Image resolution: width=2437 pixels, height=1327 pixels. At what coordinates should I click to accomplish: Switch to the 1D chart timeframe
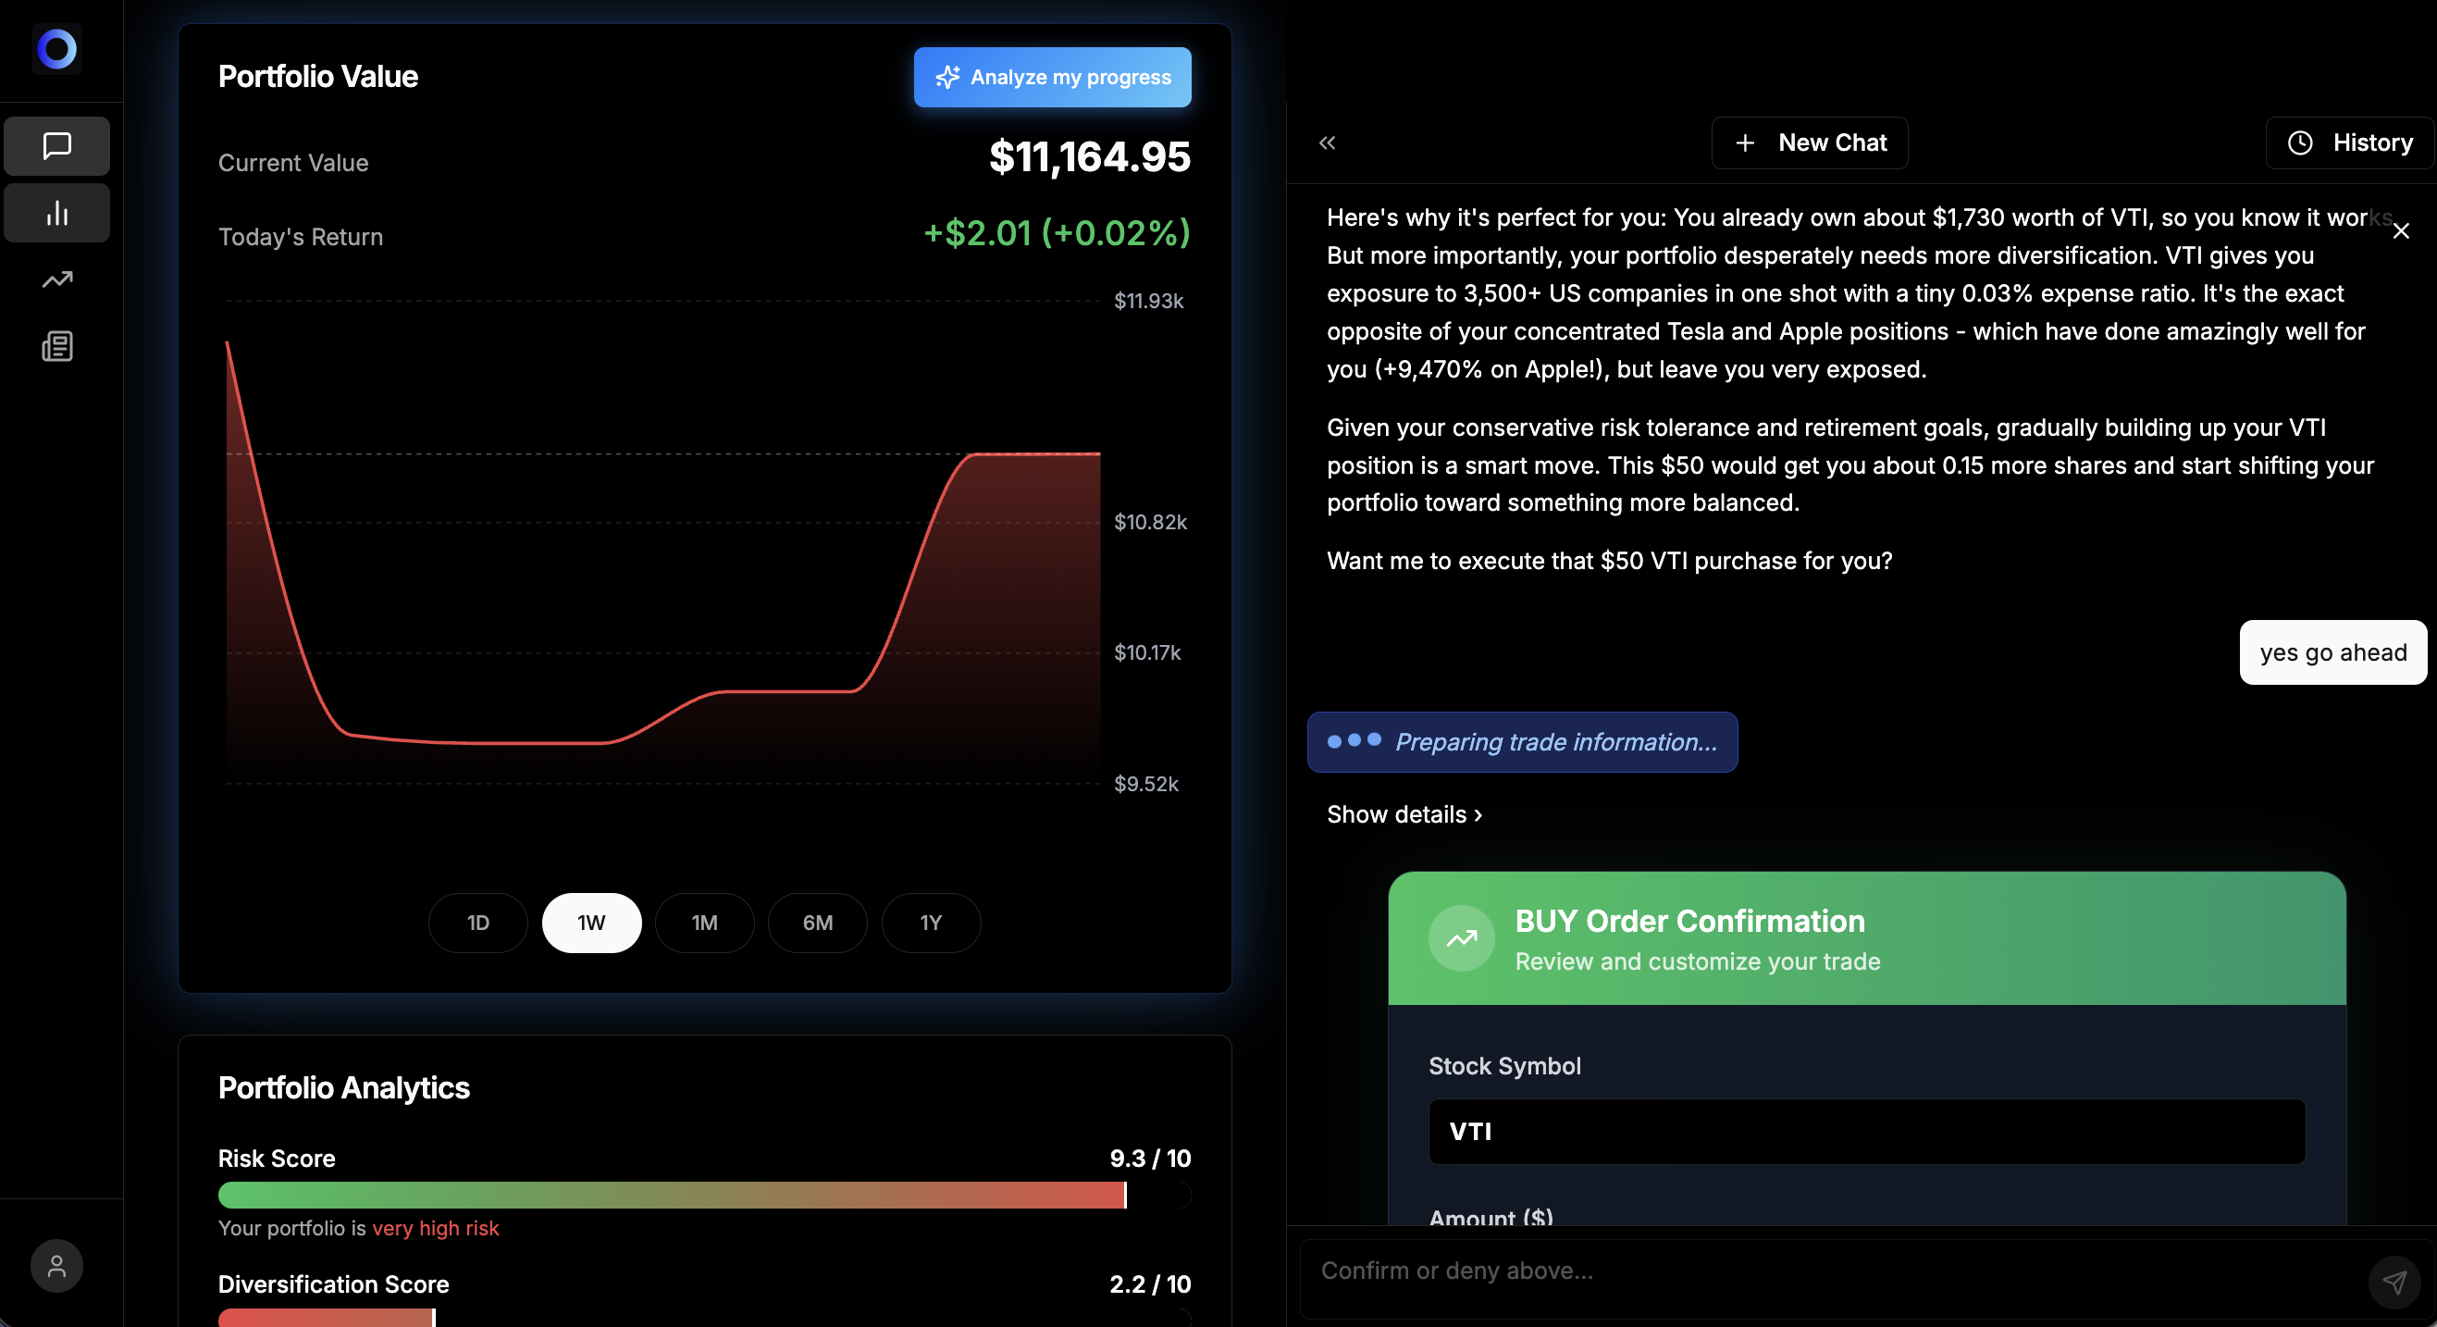pyautogui.click(x=476, y=923)
